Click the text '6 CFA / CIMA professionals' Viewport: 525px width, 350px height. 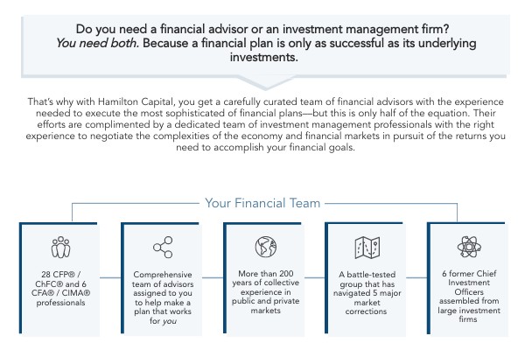[61, 293]
